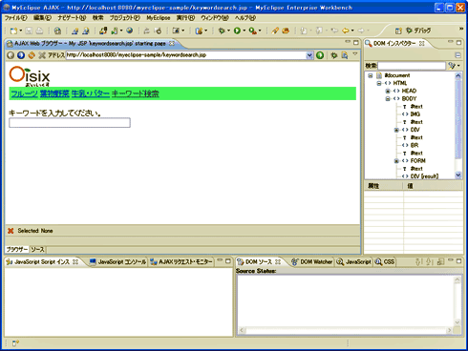Expand the FORM node in DOM tree

pyautogui.click(x=396, y=161)
